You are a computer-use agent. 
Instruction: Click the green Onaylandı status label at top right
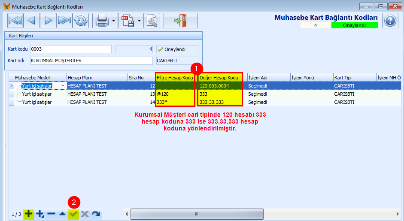pos(355,25)
